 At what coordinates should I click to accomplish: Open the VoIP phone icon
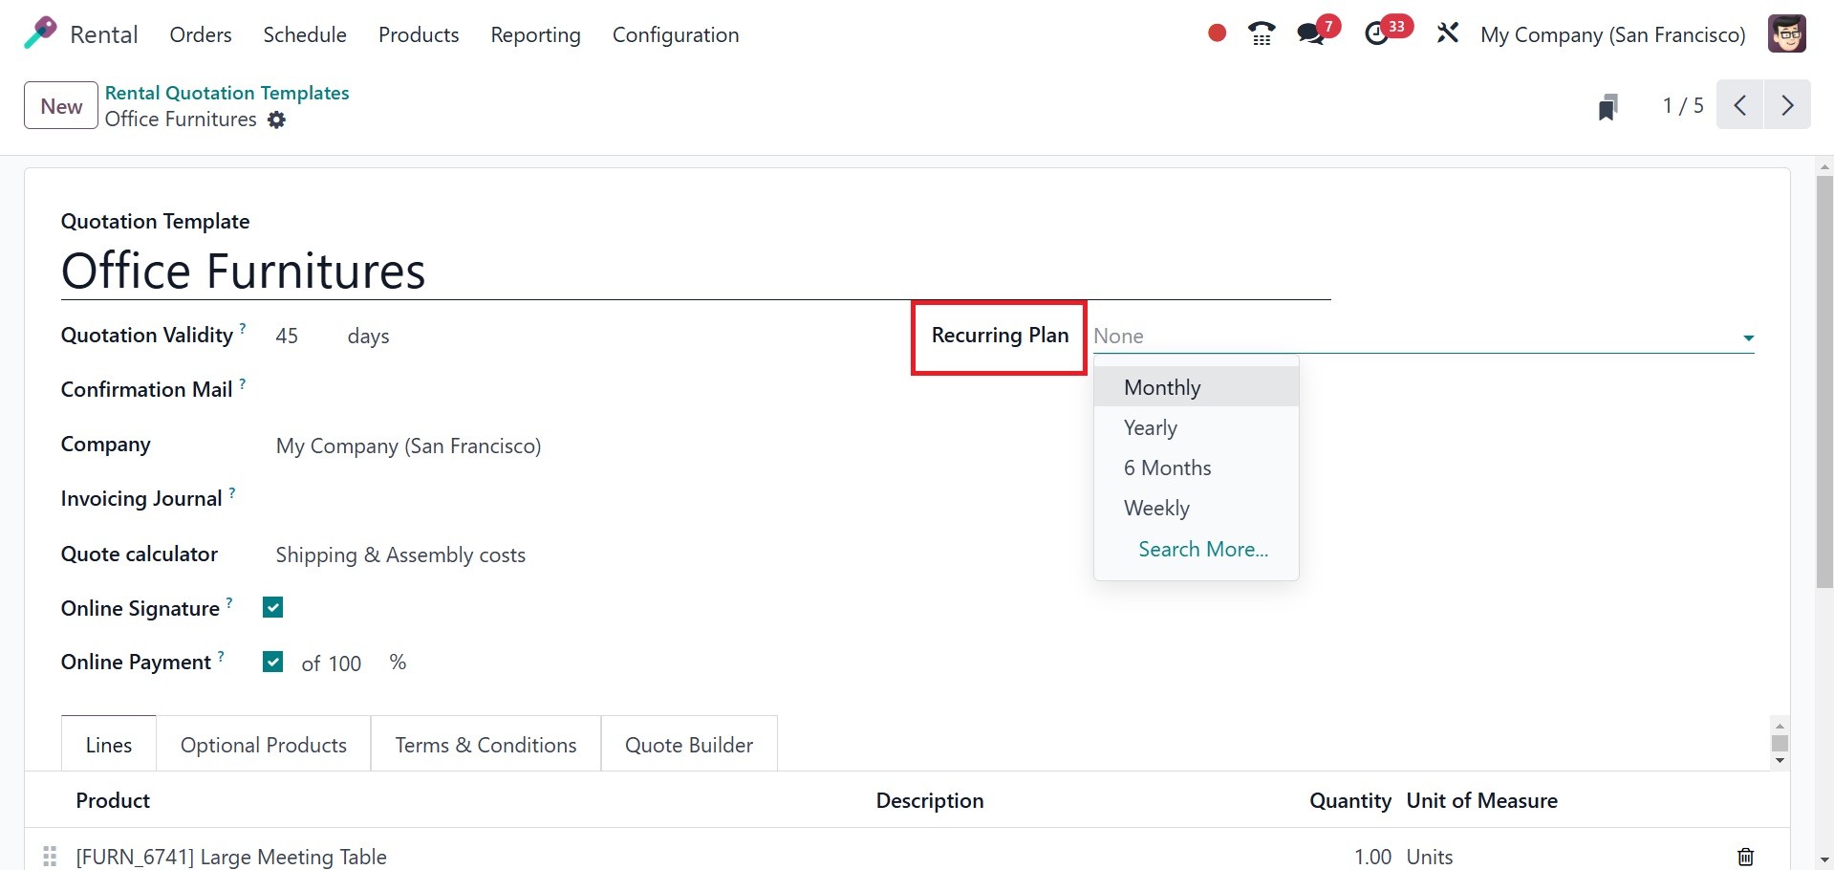(x=1262, y=34)
